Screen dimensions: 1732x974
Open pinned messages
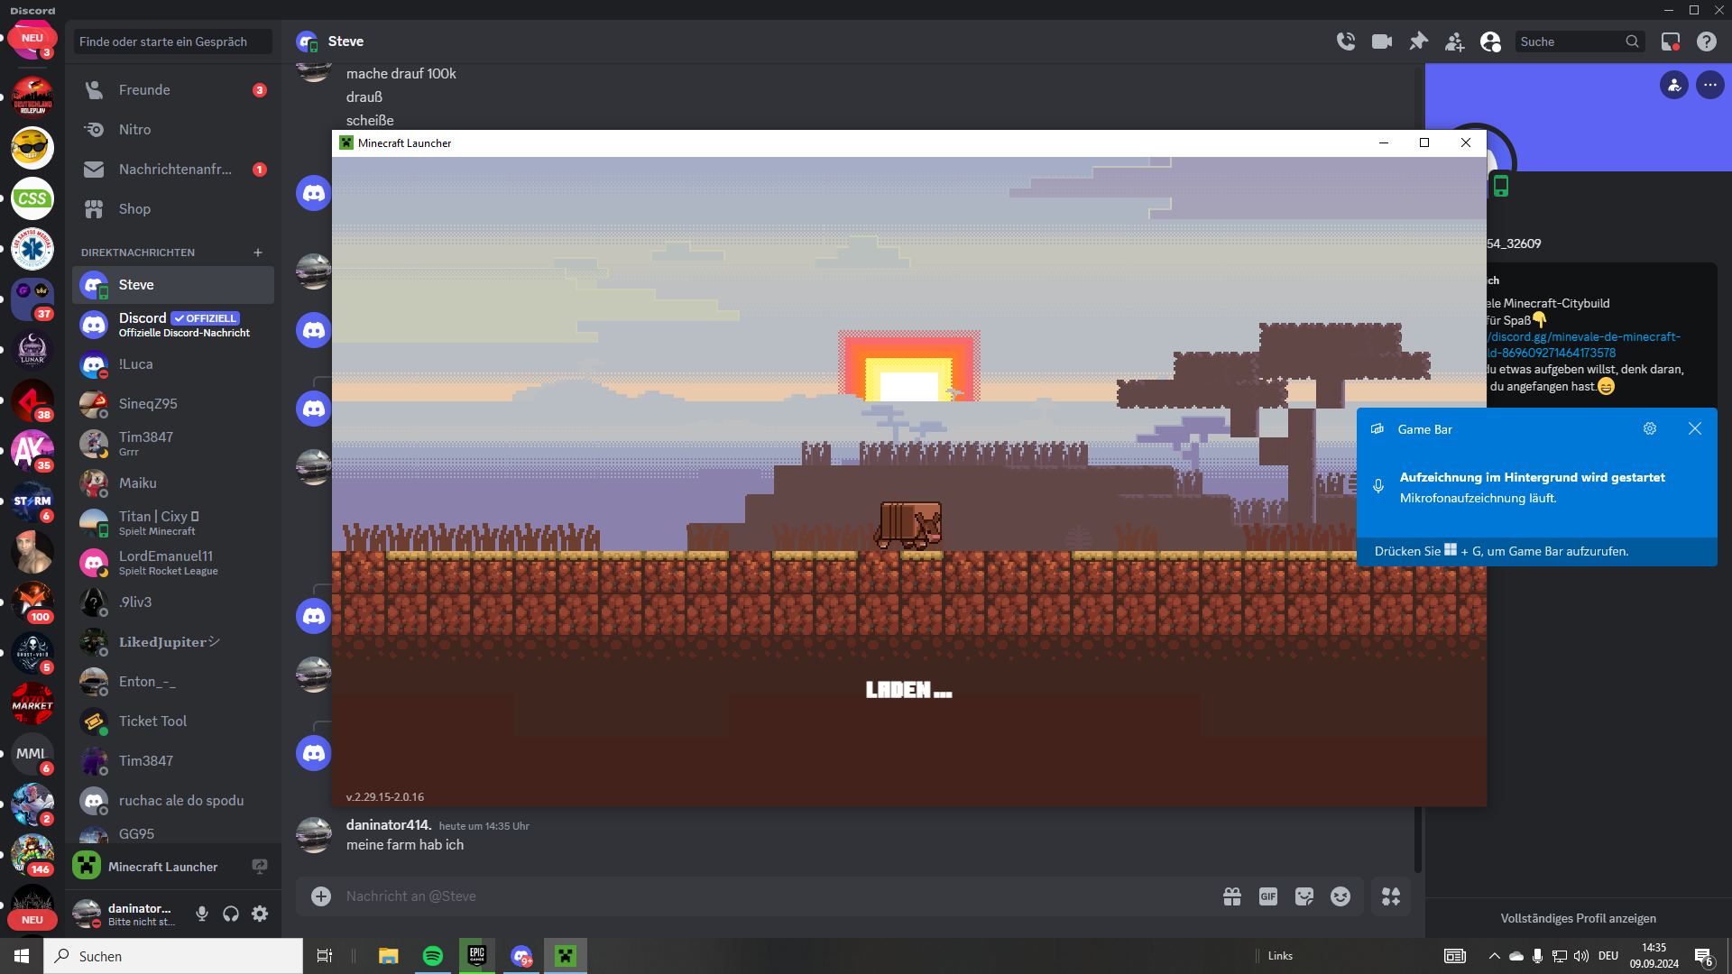tap(1419, 41)
